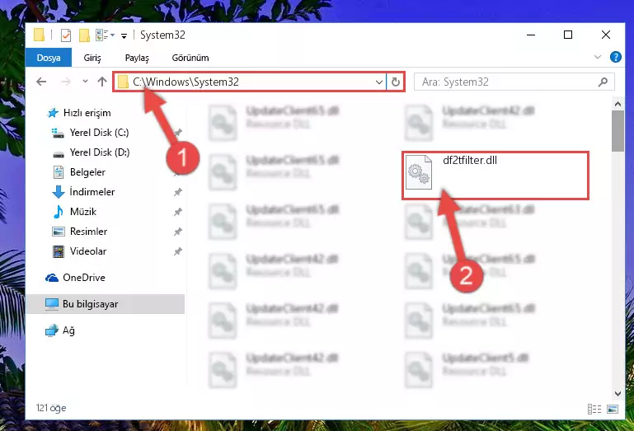Click the folder icon in title bar

[x=39, y=35]
